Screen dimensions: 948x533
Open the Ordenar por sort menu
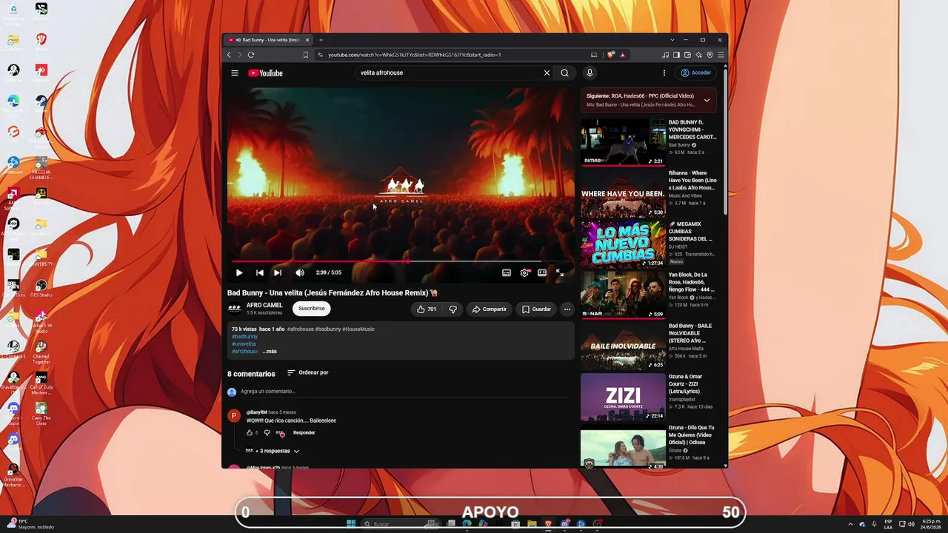pos(307,372)
